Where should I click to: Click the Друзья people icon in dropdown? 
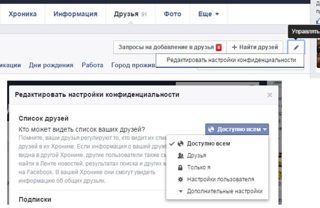point(180,156)
